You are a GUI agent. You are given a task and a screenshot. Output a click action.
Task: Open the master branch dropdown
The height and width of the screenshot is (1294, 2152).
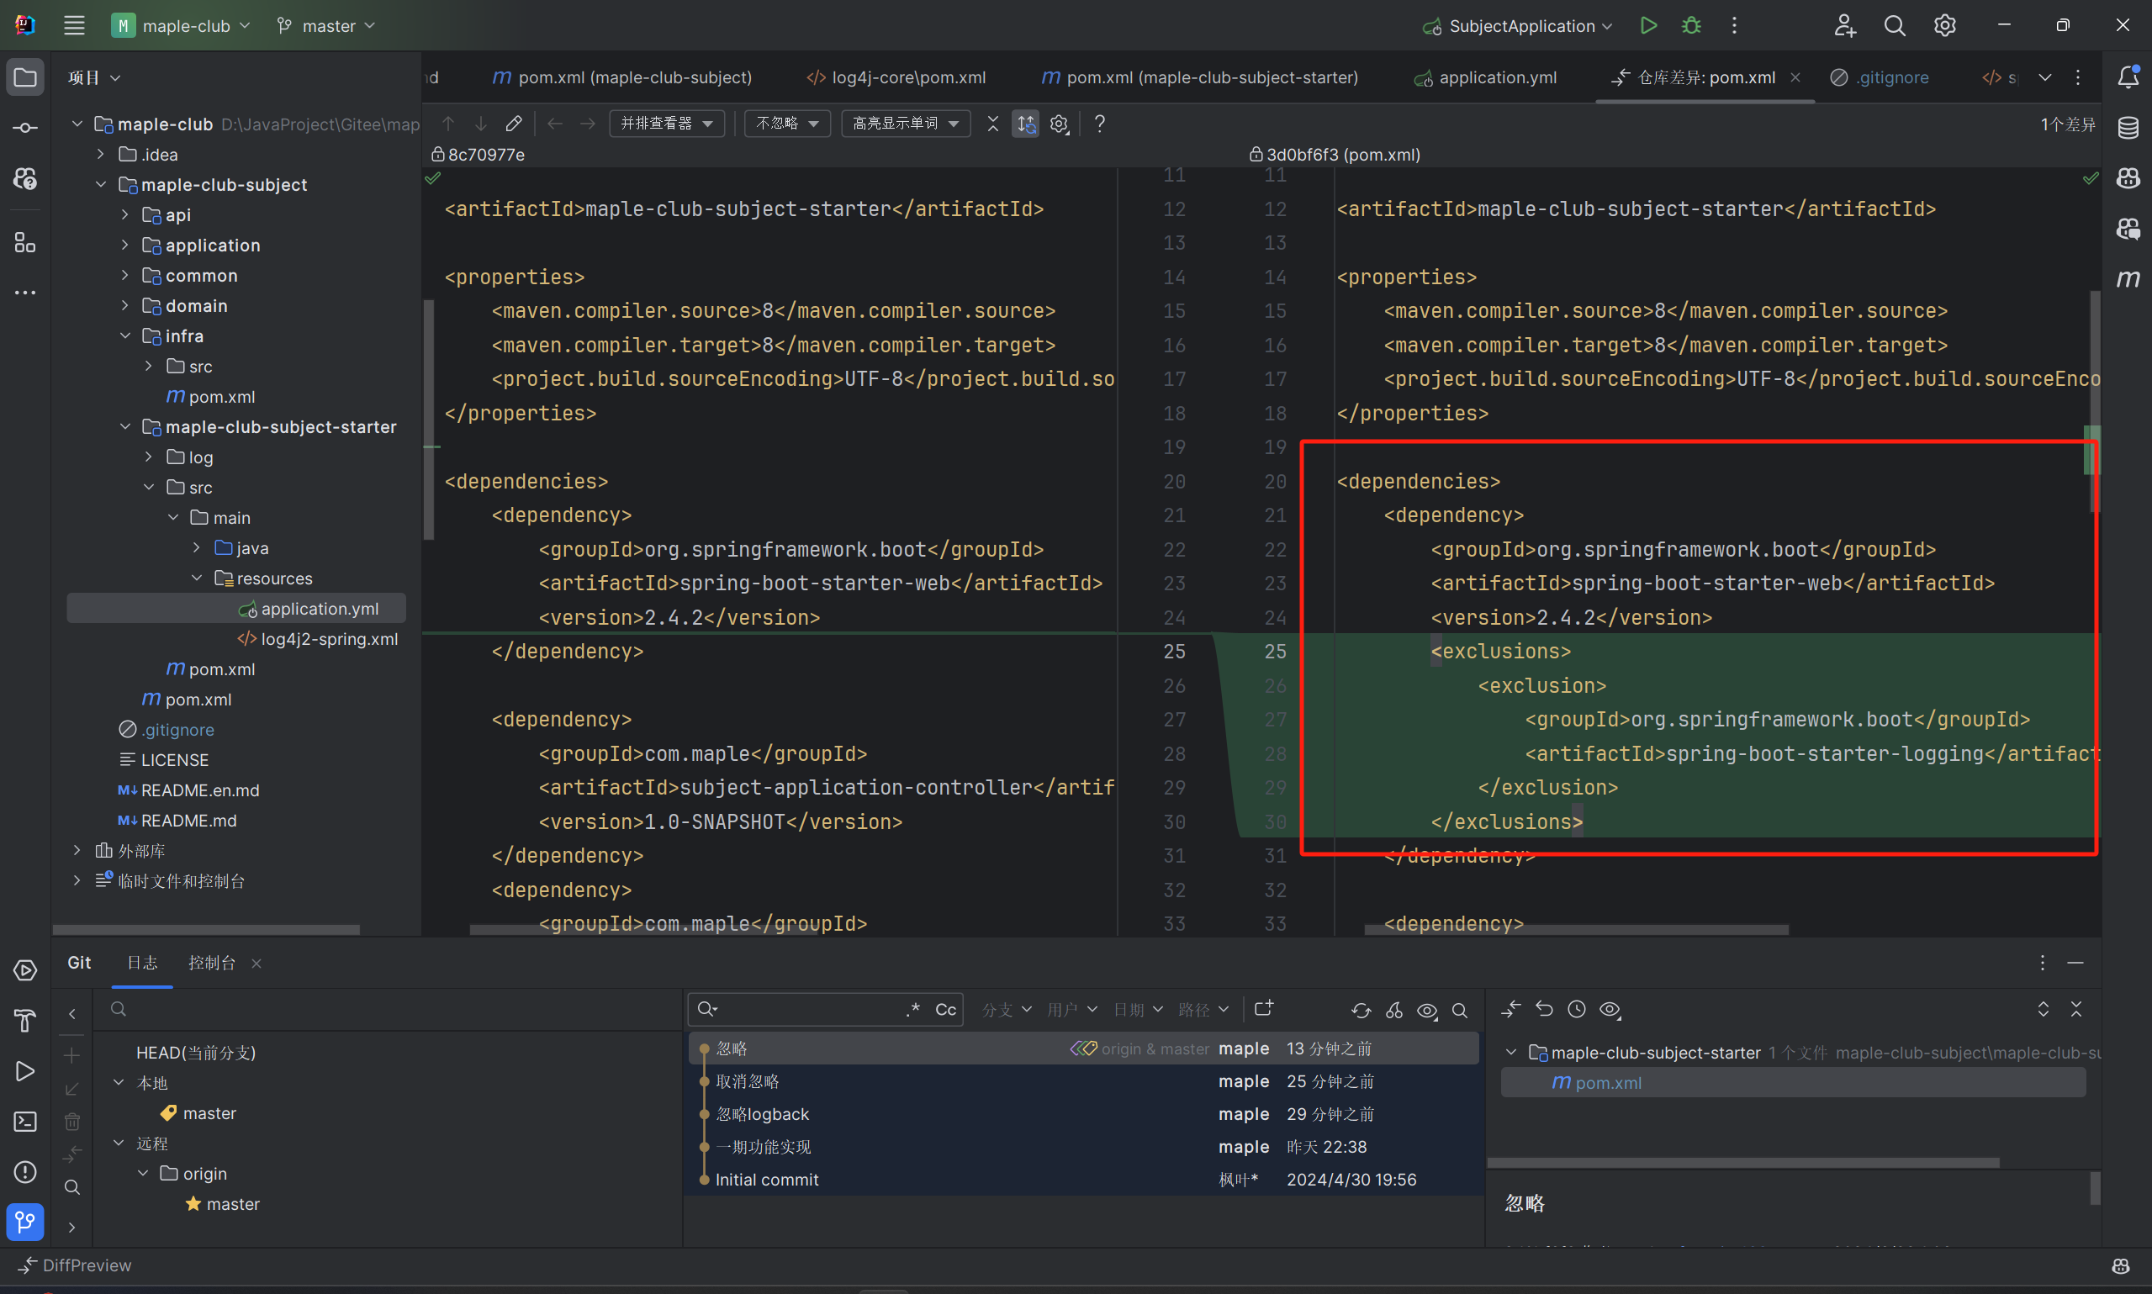coord(326,25)
